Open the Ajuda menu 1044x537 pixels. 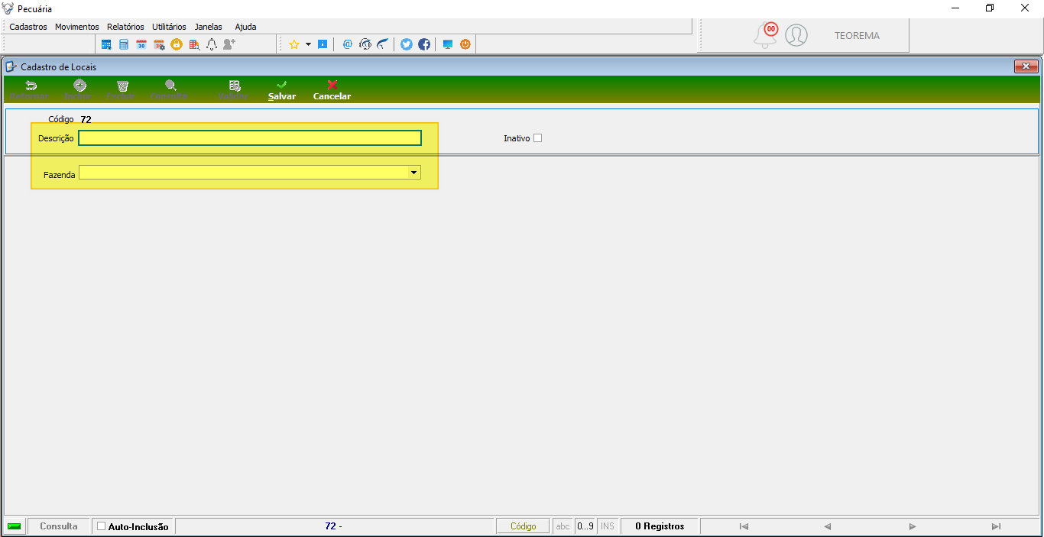[x=246, y=27]
